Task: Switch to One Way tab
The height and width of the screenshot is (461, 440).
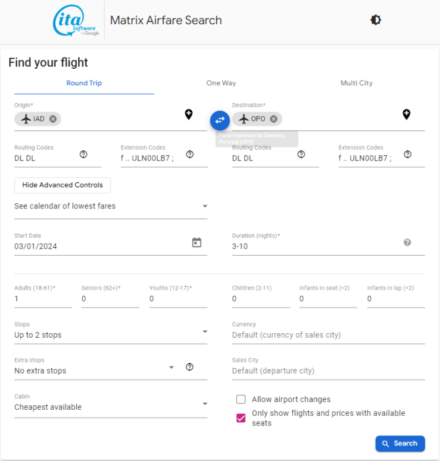Action: tap(221, 83)
